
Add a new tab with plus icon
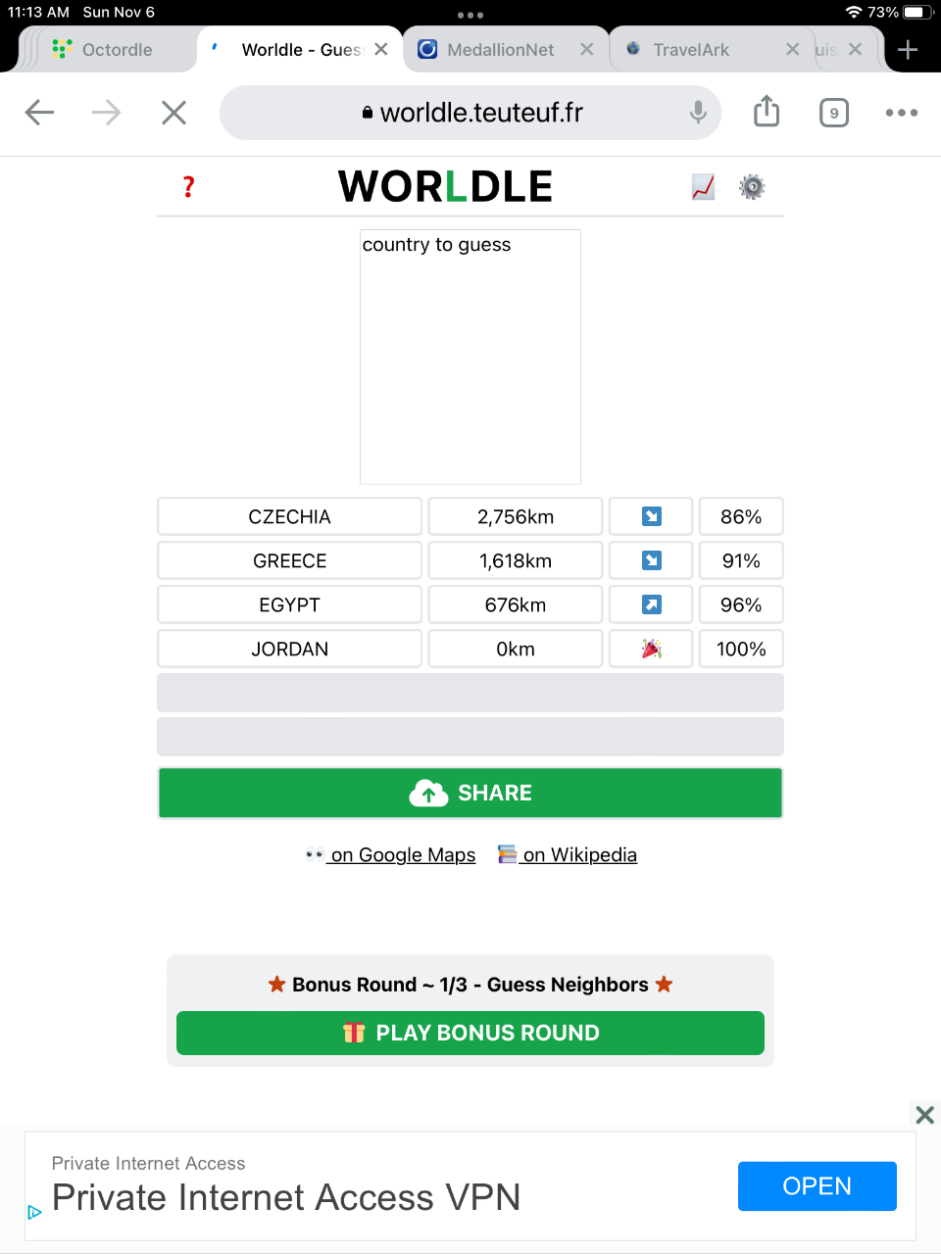pyautogui.click(x=908, y=50)
